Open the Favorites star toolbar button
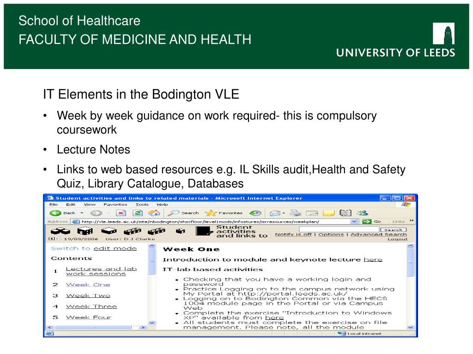 pyautogui.click(x=224, y=213)
